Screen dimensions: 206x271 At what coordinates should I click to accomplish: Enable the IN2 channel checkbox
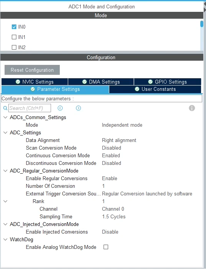[14, 47]
